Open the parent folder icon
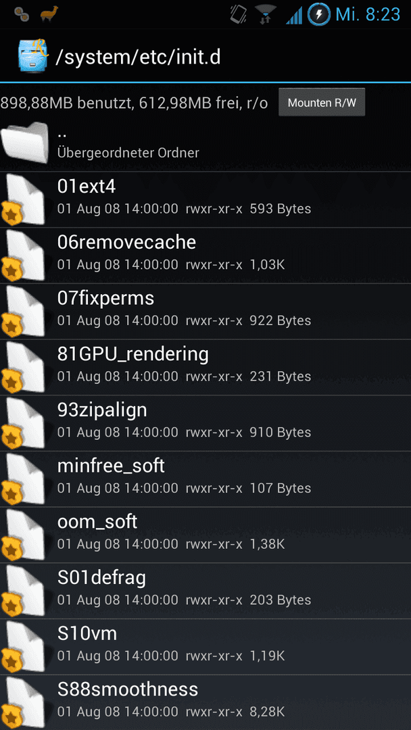Screen dimensions: 411x730 (24, 143)
